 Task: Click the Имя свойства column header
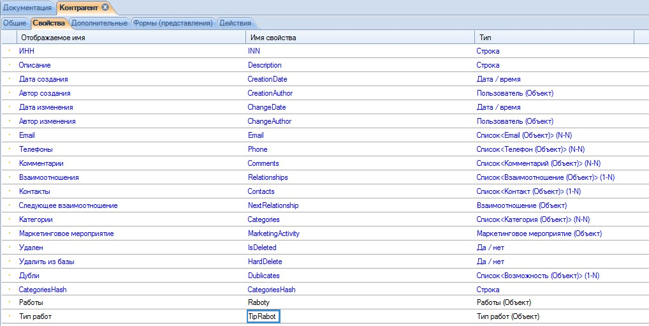click(x=273, y=38)
